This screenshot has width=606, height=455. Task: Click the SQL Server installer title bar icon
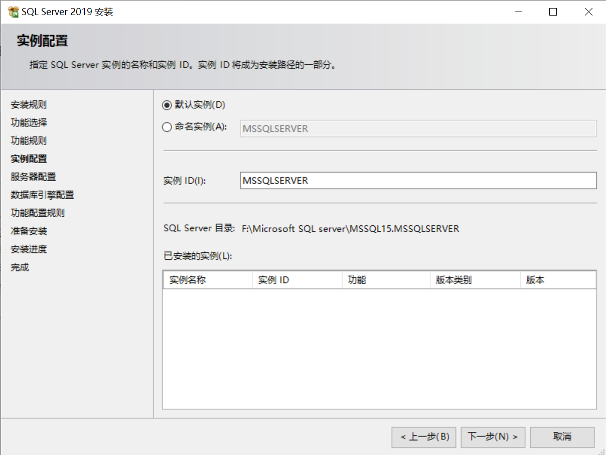pos(14,12)
